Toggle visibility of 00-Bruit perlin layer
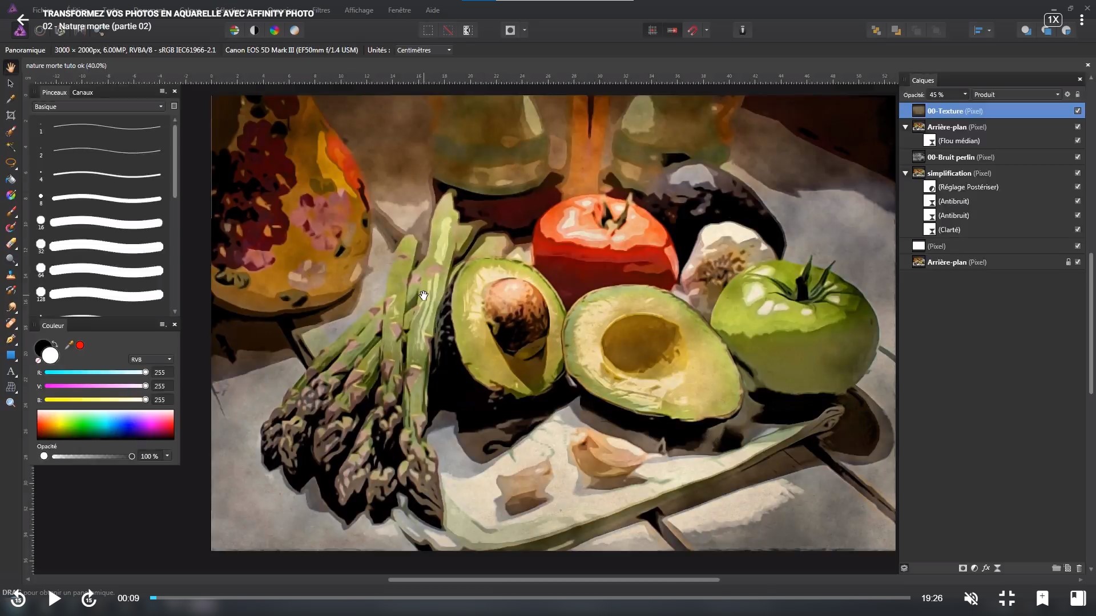1096x616 pixels. 1078,157
